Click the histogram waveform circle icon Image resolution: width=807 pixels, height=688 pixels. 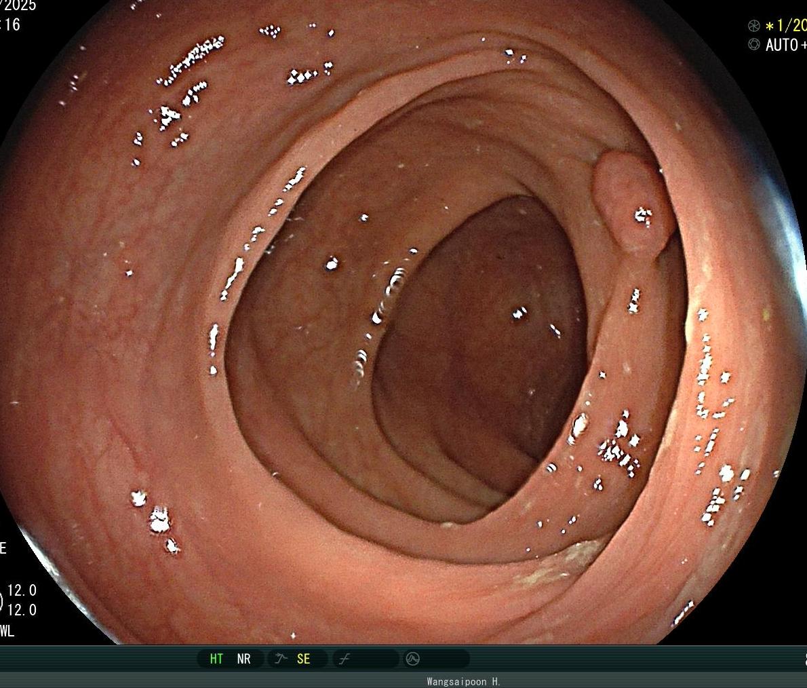coord(413,659)
